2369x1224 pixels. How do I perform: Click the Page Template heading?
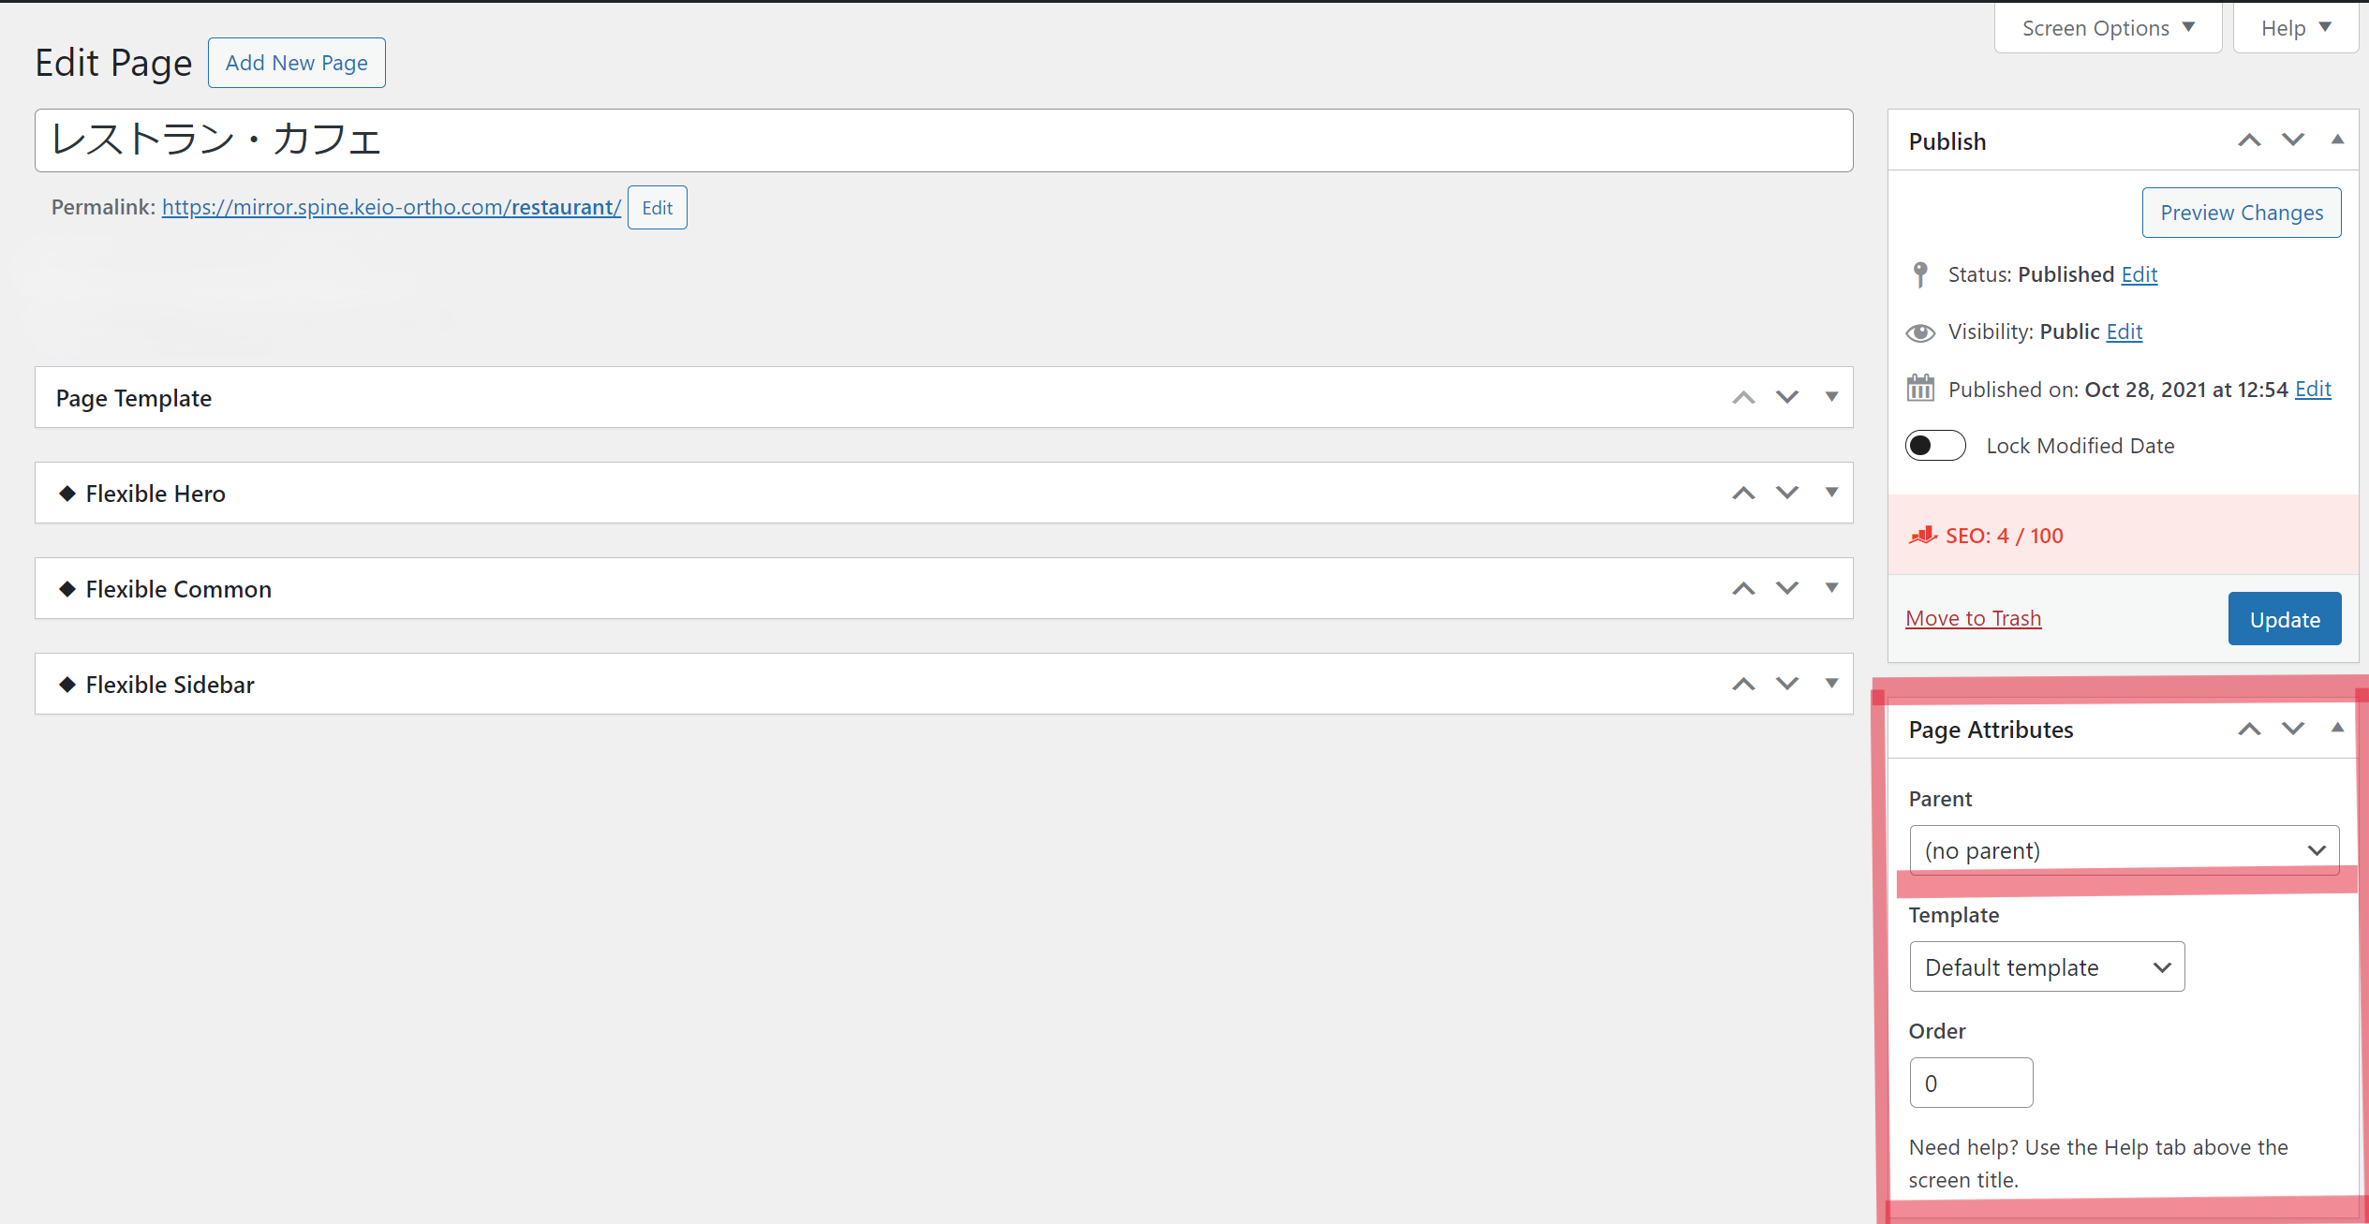134,398
